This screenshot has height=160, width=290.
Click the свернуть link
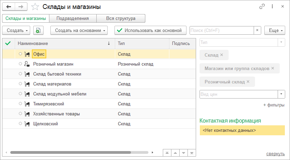pos(275,153)
